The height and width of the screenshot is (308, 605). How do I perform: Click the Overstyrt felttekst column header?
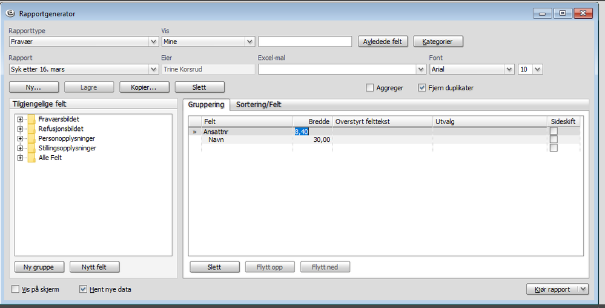pyautogui.click(x=382, y=121)
